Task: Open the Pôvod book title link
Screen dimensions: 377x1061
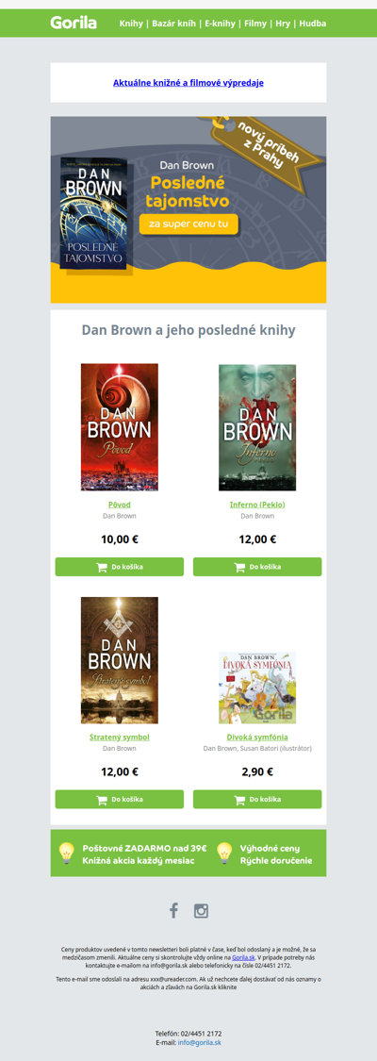Action: pos(120,505)
